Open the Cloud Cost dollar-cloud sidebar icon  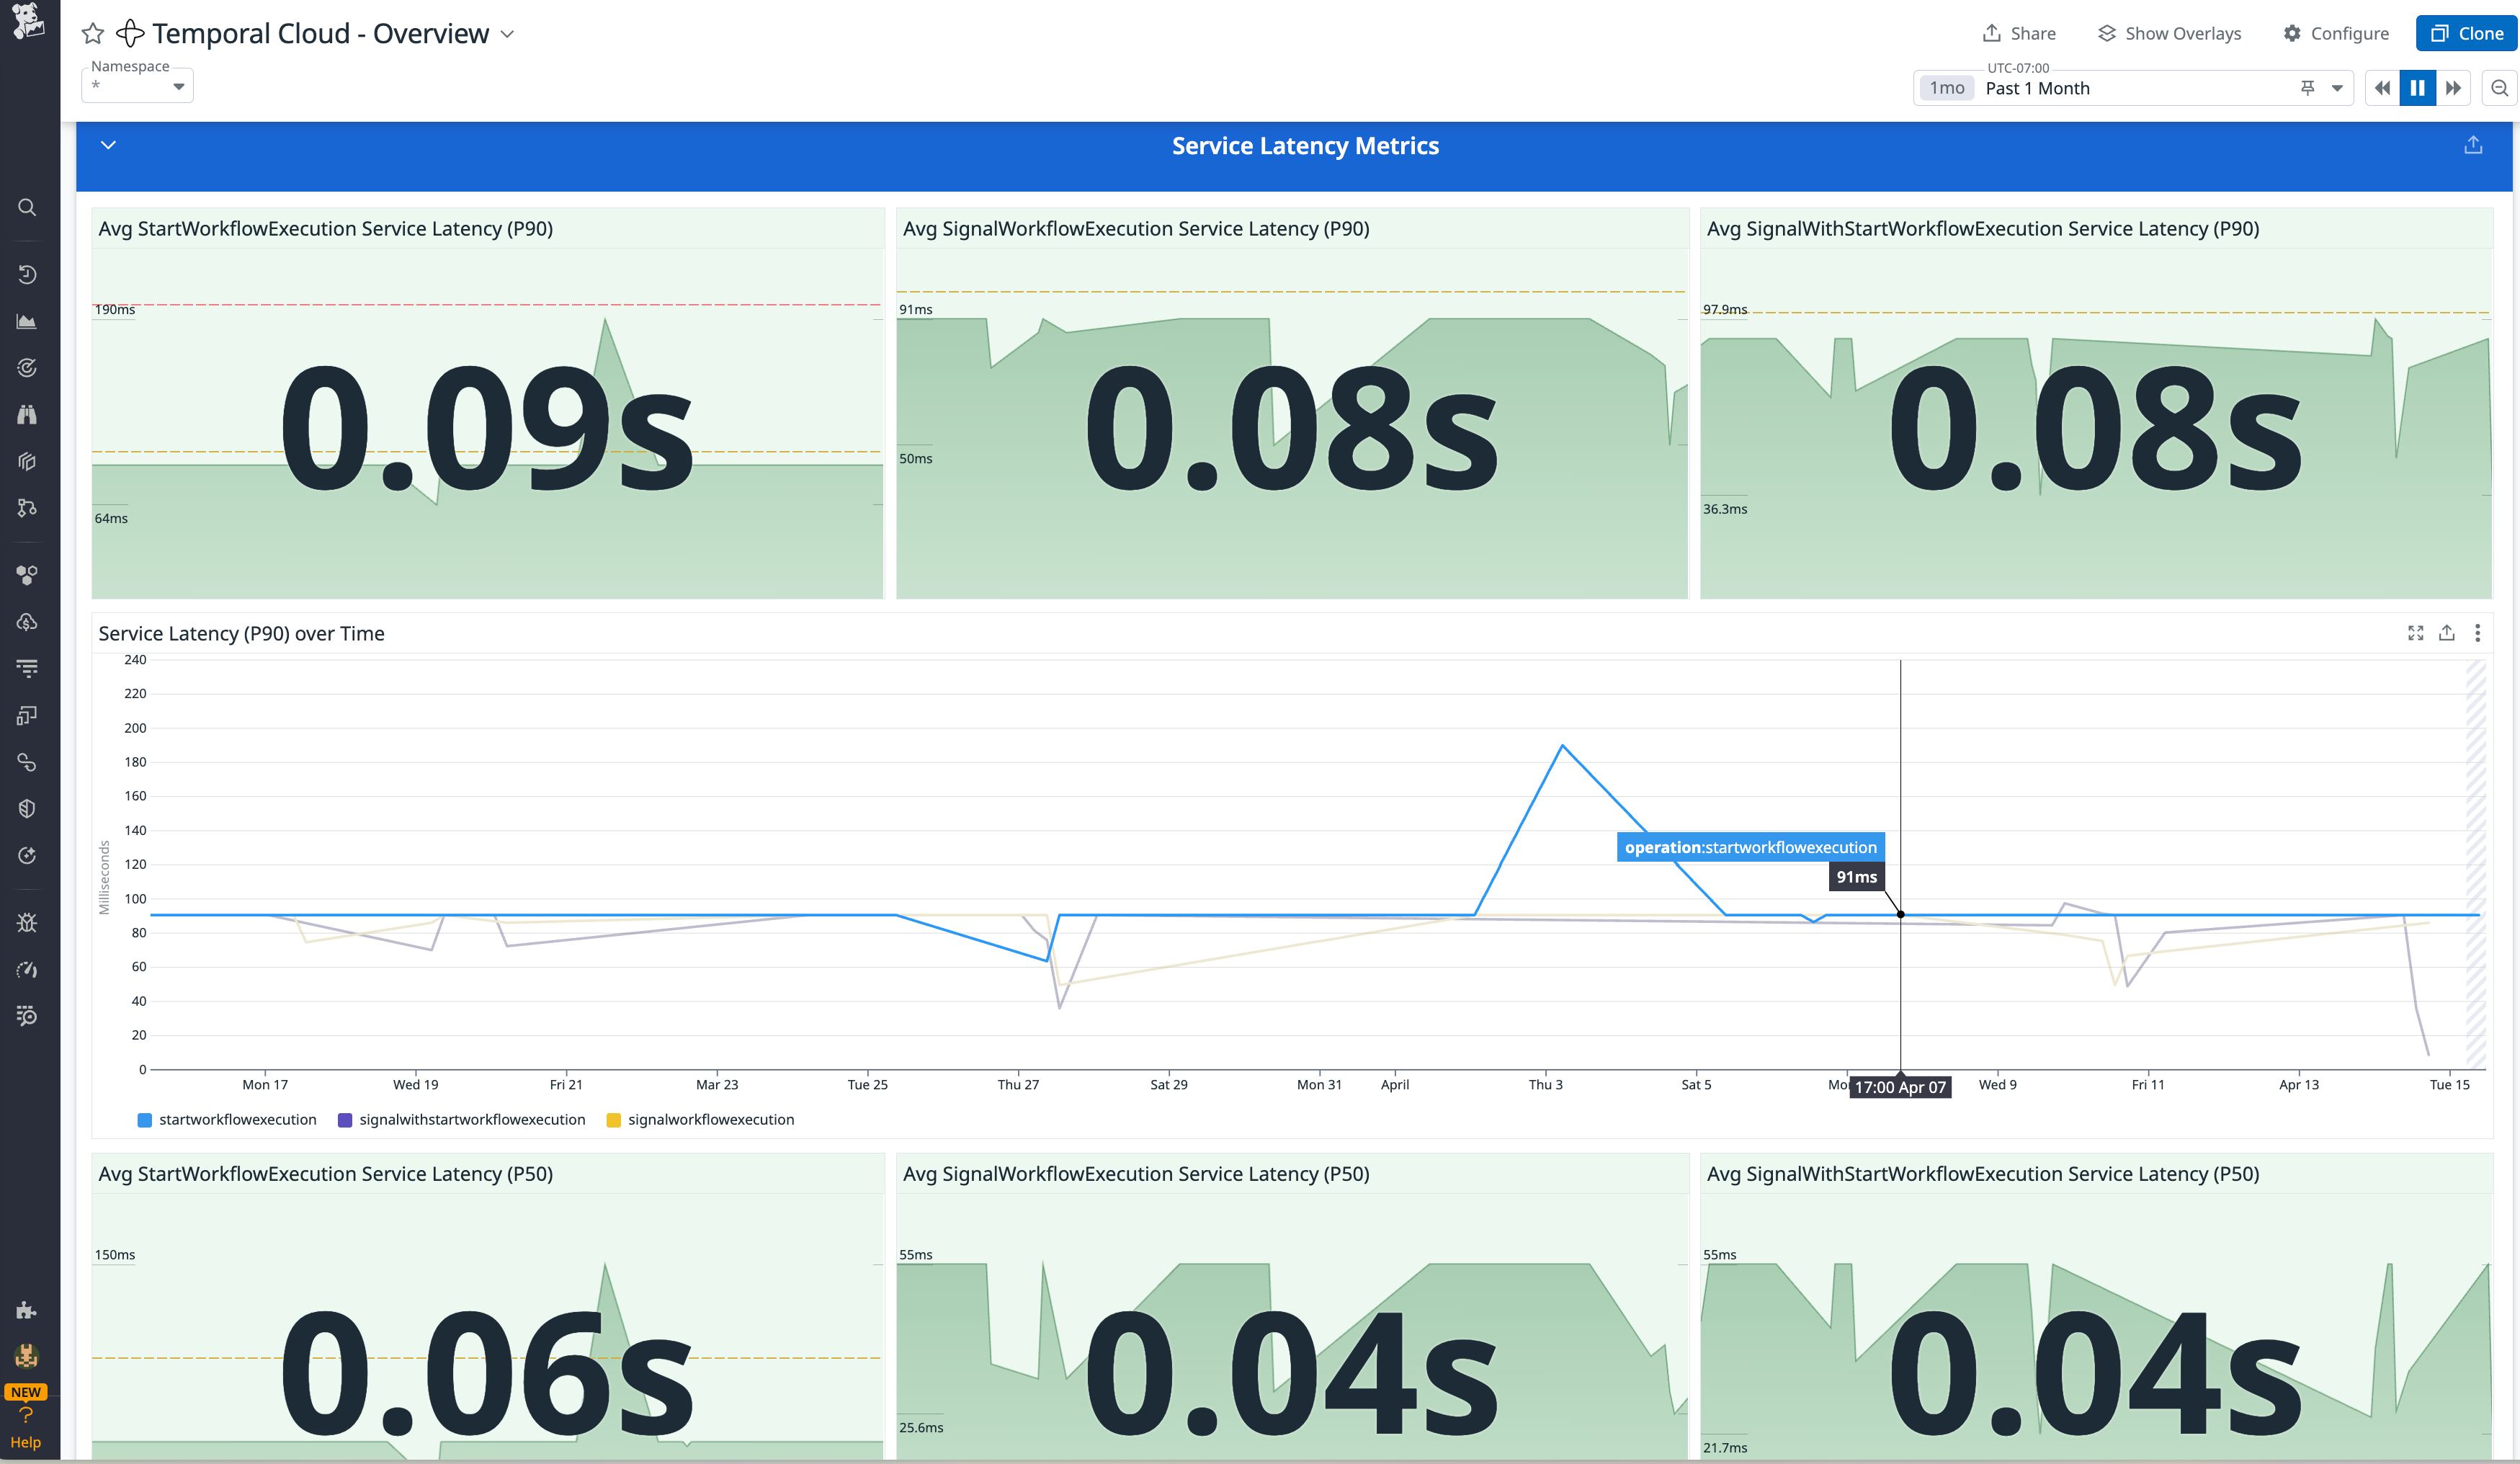[x=27, y=622]
